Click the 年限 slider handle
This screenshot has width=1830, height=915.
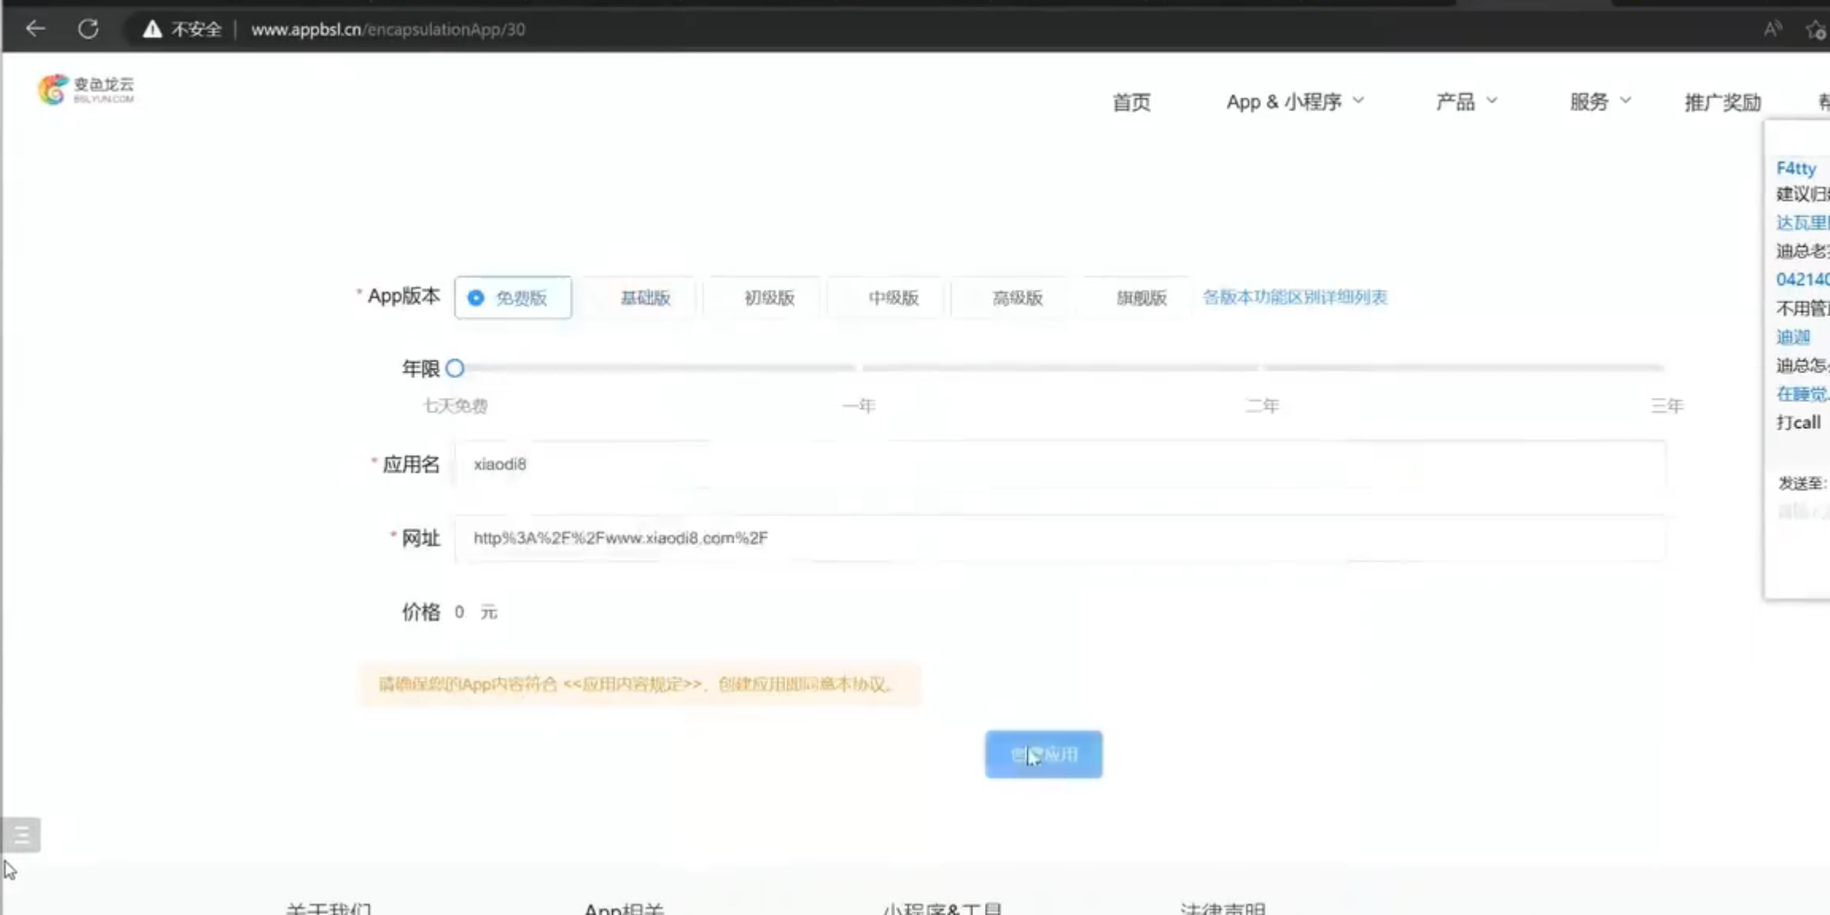click(455, 369)
